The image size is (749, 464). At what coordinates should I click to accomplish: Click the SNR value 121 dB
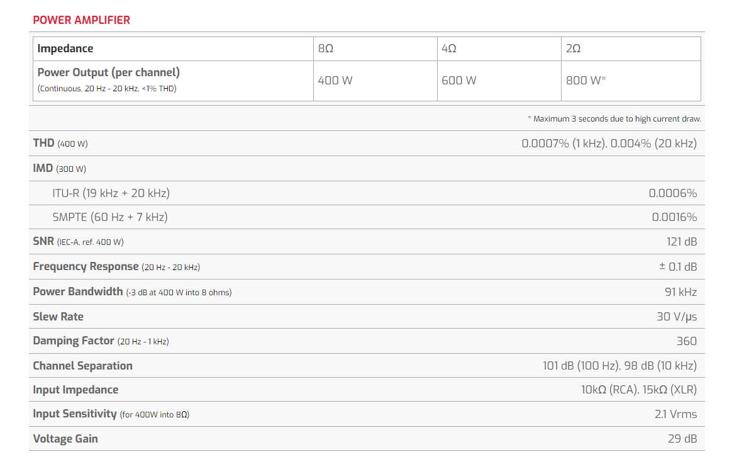682,242
